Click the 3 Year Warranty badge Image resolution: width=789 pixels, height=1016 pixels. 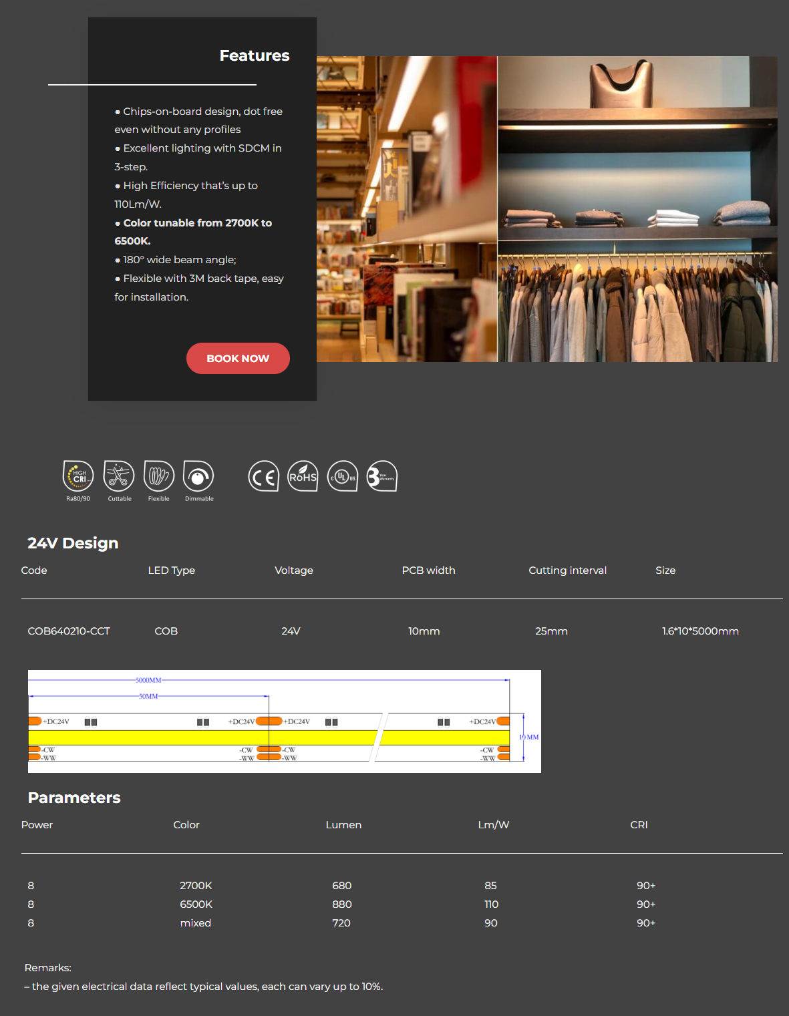(x=382, y=477)
